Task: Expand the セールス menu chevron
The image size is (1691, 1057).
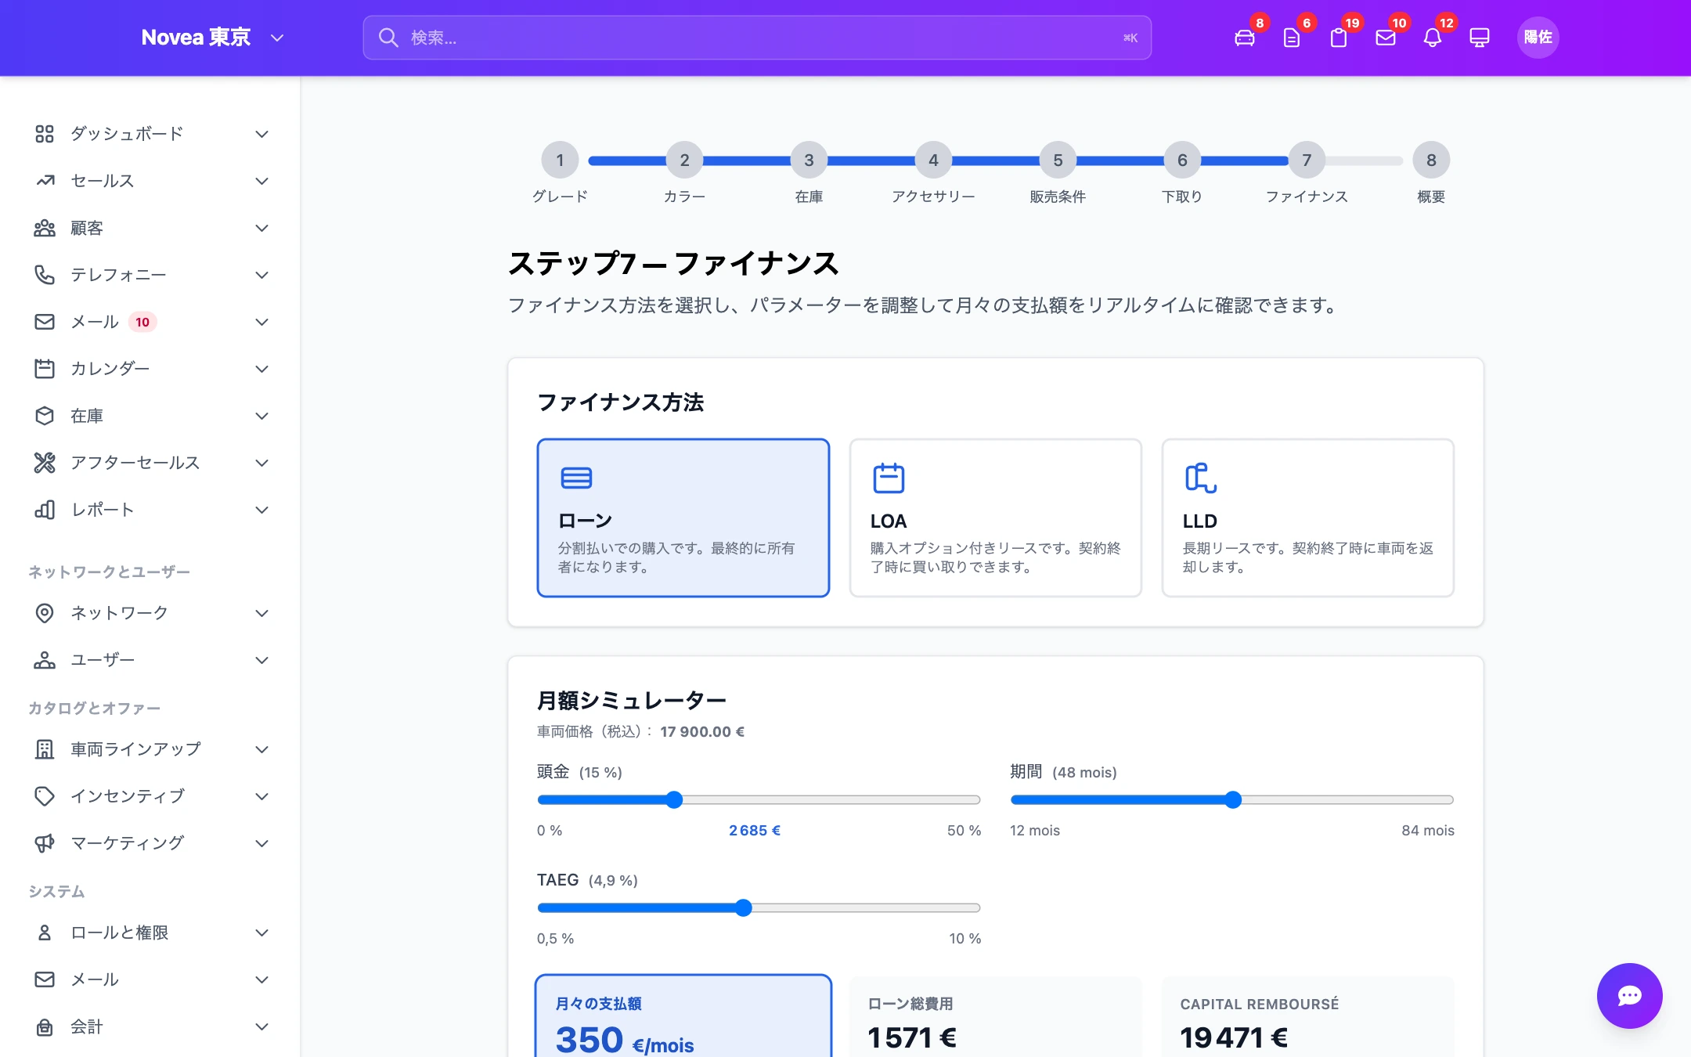Action: point(262,181)
